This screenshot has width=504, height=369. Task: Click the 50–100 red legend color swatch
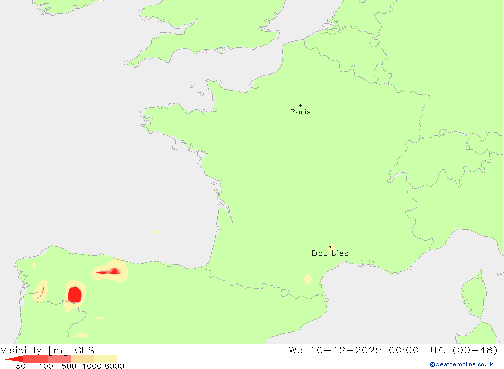[x=35, y=359]
